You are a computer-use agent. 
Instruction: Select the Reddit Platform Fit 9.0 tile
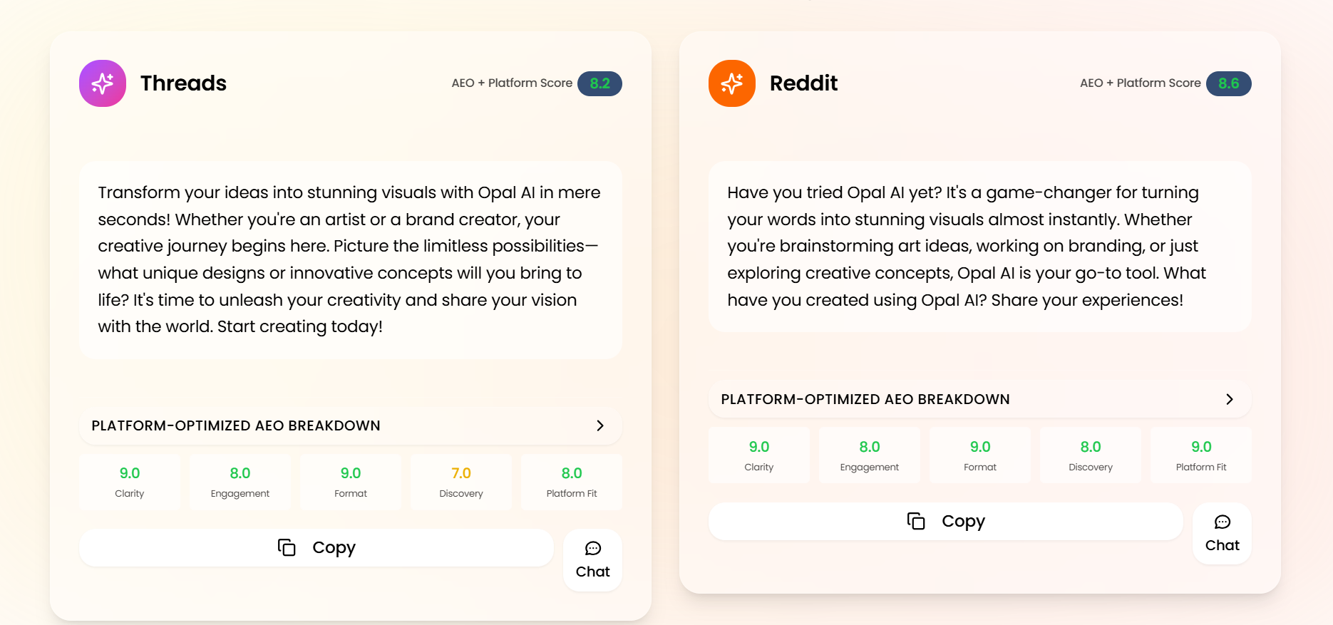click(1201, 455)
